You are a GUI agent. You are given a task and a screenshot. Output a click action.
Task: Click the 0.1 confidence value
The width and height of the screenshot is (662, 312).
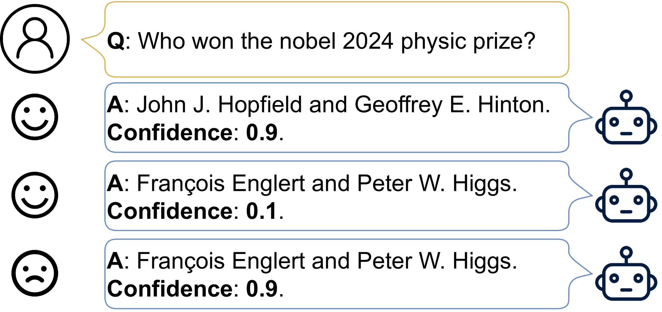[x=262, y=210]
